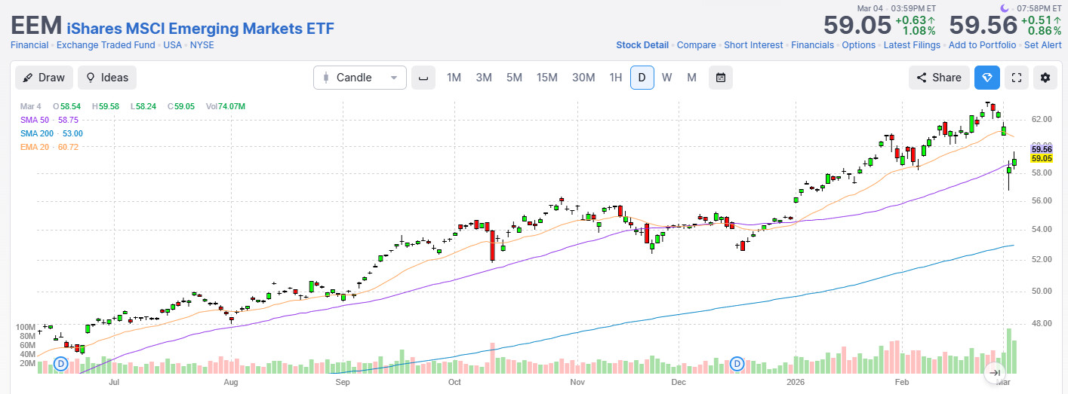
Task: Enter fullscreen chart mode
Action: click(1017, 78)
